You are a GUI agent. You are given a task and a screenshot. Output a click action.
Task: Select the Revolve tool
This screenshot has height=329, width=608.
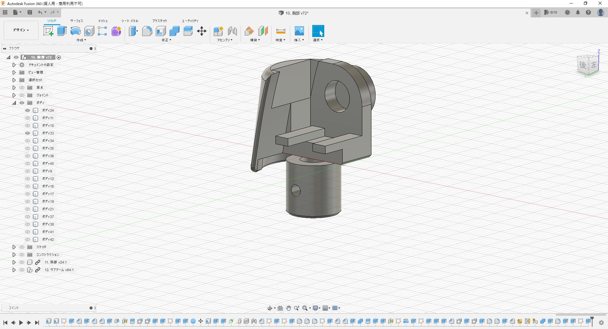75,31
